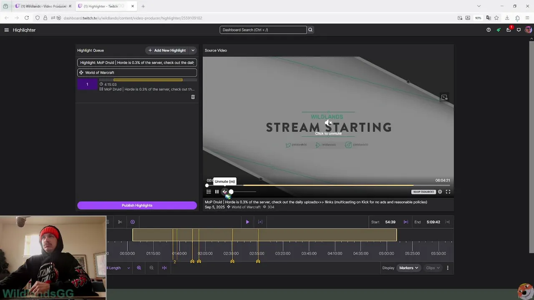Focus the Dashboard Search box
Screen dimensions: 534x300
[263, 30]
